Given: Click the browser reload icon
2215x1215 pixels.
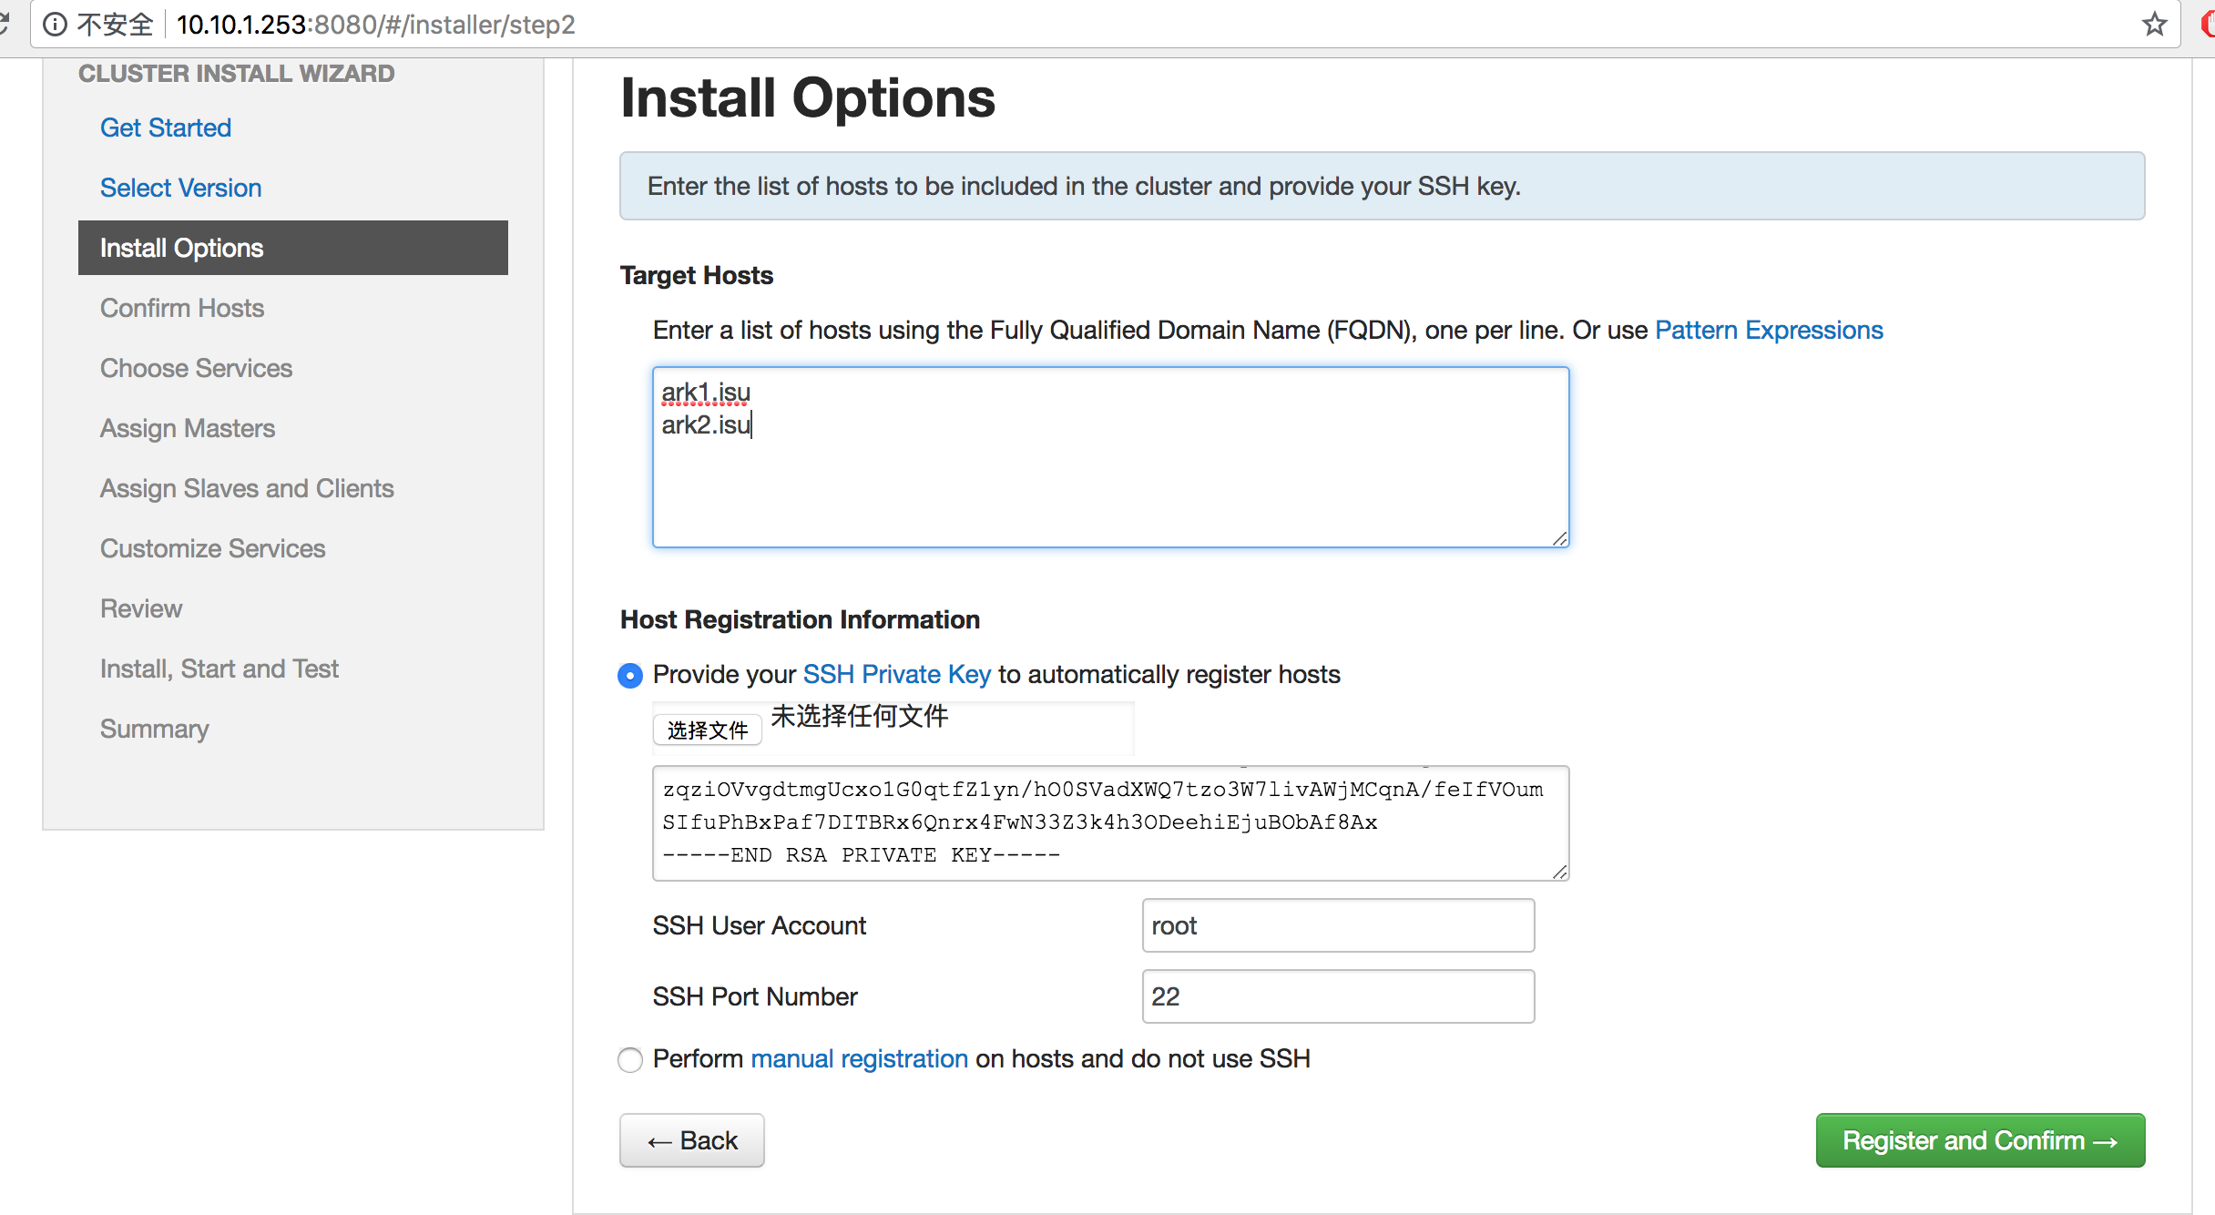Looking at the screenshot, I should click(5, 25).
